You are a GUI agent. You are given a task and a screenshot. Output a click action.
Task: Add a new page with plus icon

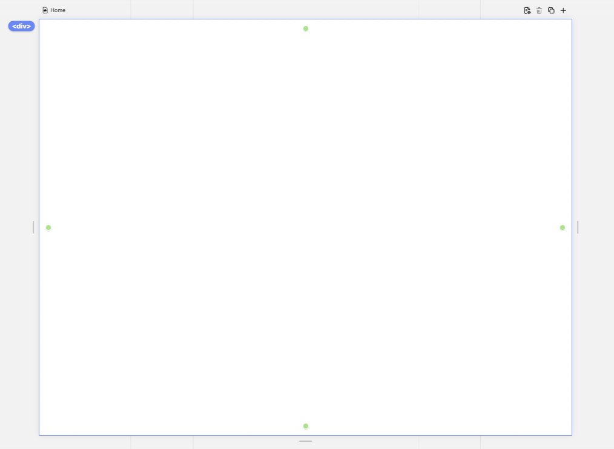[x=563, y=10]
